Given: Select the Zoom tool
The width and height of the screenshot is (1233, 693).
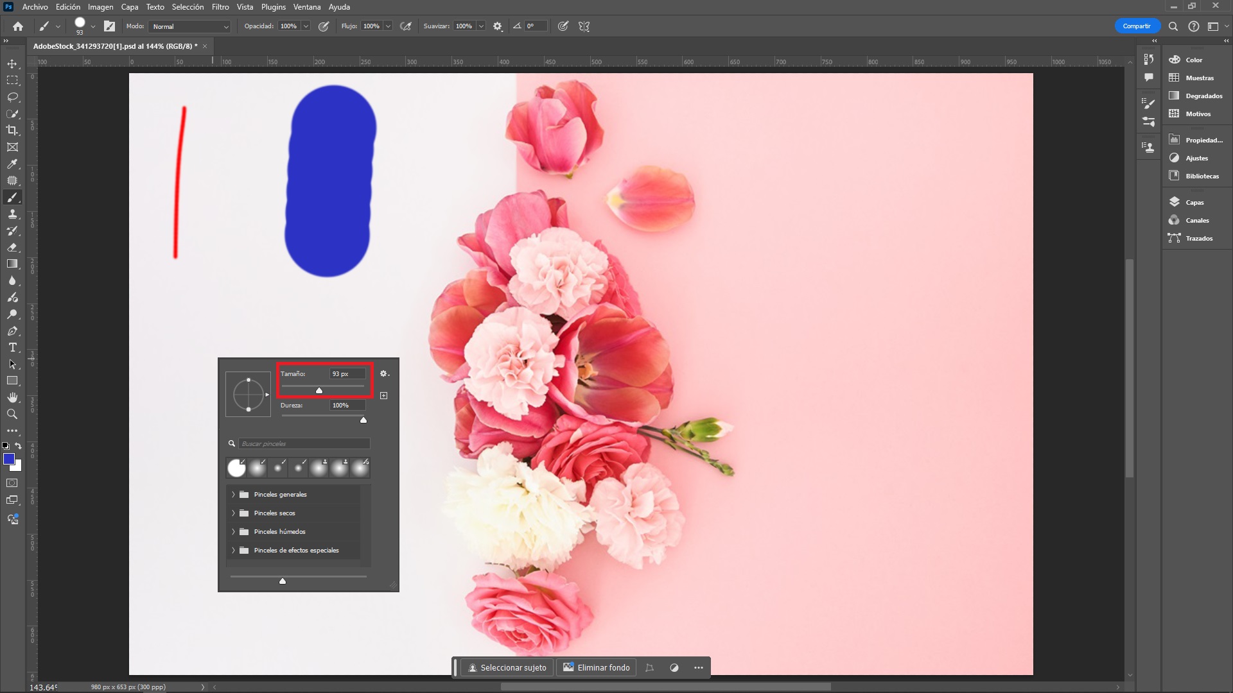Looking at the screenshot, I should tap(12, 415).
